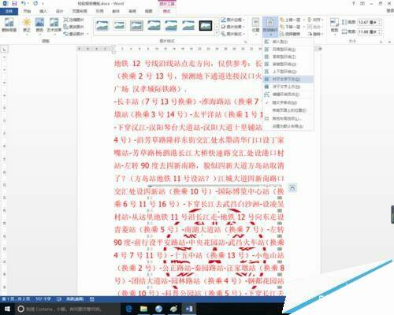The width and height of the screenshot is (394, 315).
Task: Click the Redo icon in title bar
Action: [x=35, y=3]
